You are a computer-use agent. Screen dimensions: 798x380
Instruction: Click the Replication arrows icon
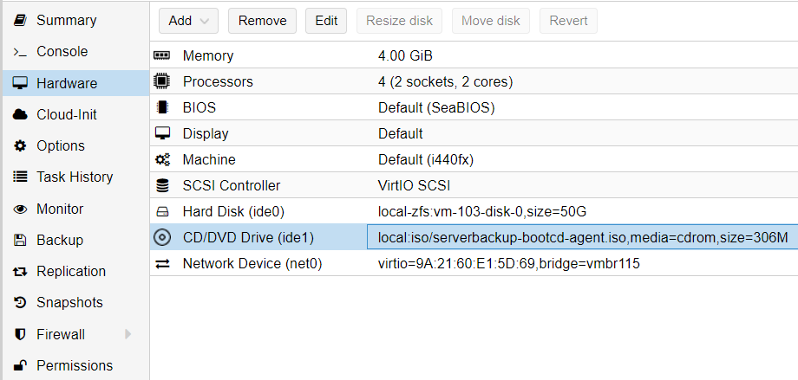tap(20, 272)
